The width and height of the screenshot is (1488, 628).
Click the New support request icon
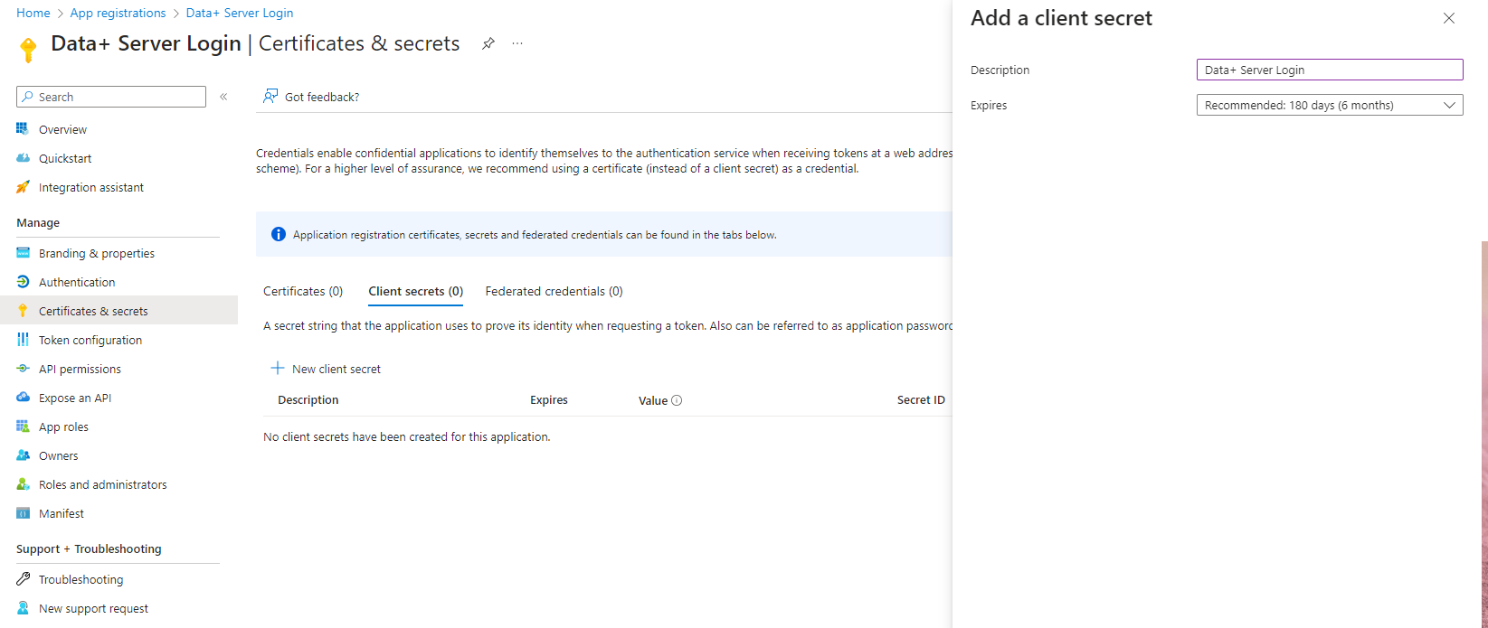pyautogui.click(x=23, y=608)
